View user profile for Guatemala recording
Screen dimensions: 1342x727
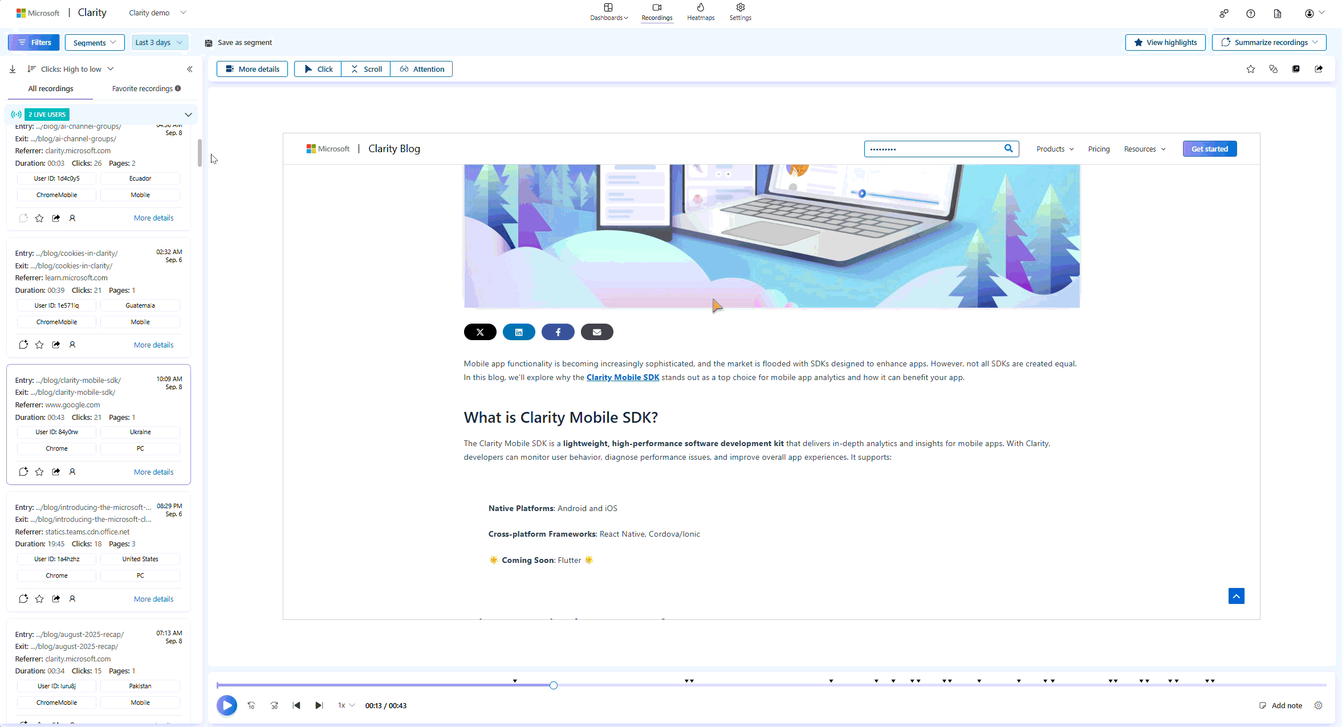tap(72, 345)
